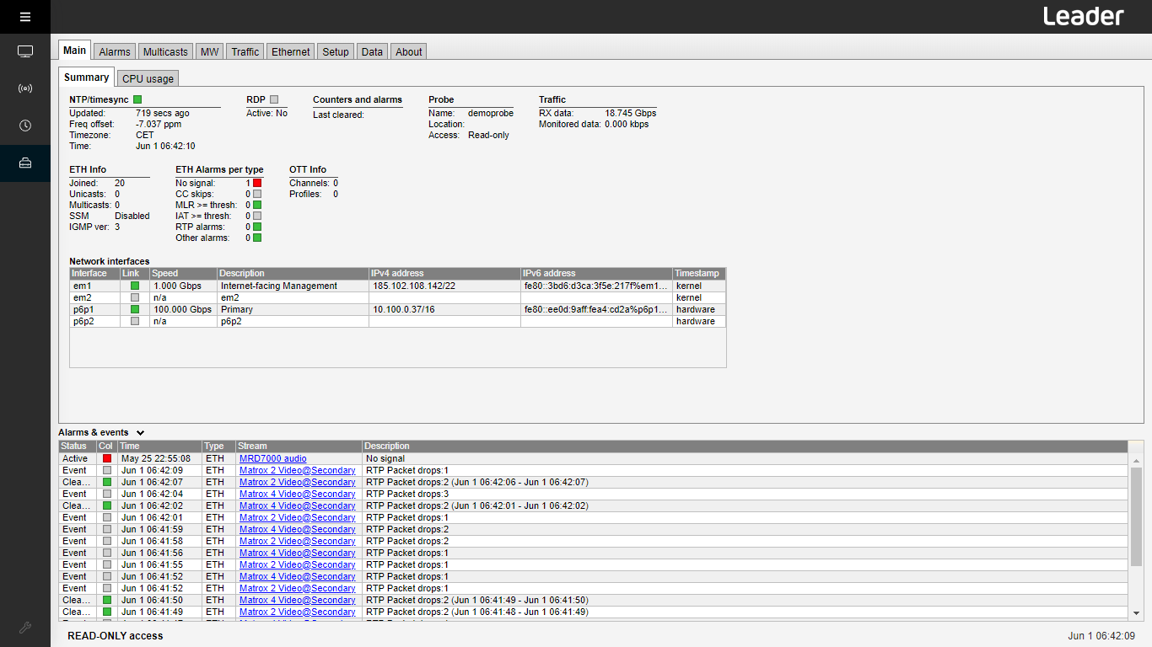Select the Internet-facing Management description cell
The image size is (1152, 647).
pyautogui.click(x=293, y=286)
